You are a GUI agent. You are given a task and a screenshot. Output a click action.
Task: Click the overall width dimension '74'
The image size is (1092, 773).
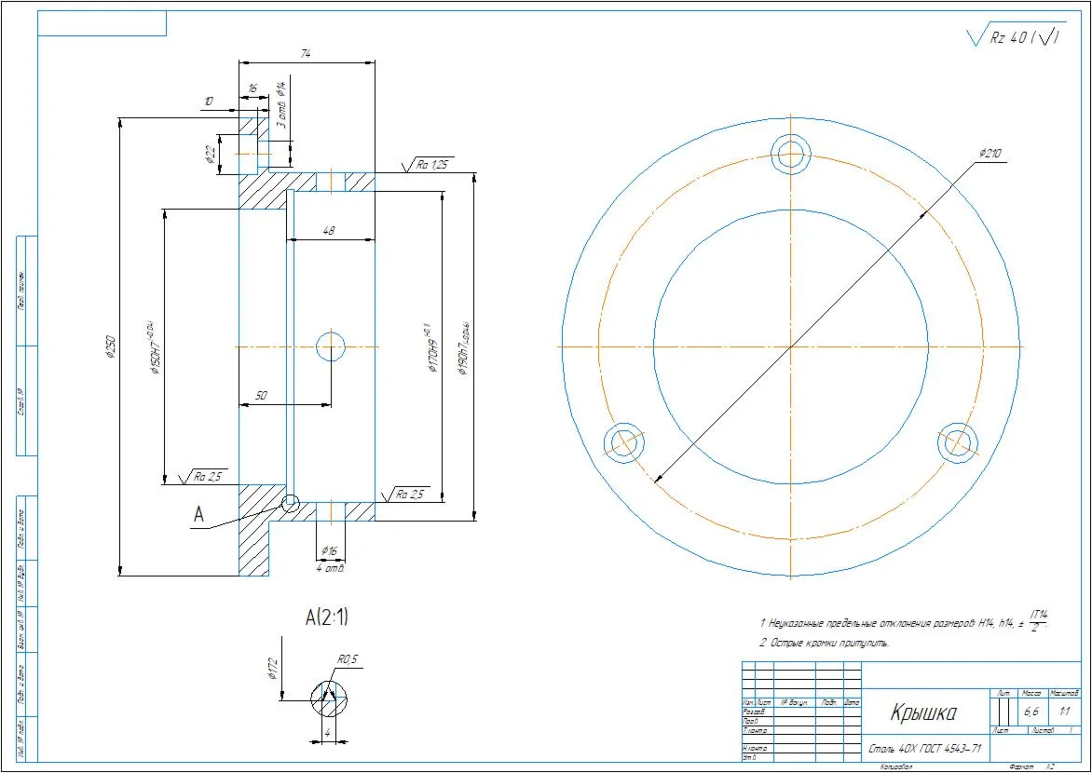click(x=306, y=54)
